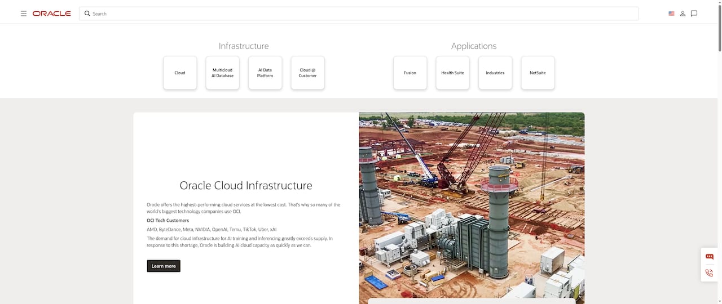Open the Industries card

point(495,73)
